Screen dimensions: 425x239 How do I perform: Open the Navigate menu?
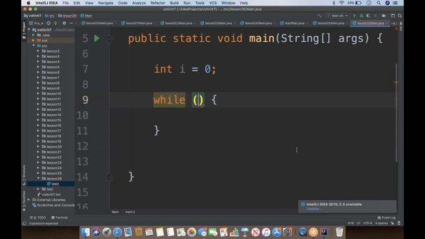106,3
